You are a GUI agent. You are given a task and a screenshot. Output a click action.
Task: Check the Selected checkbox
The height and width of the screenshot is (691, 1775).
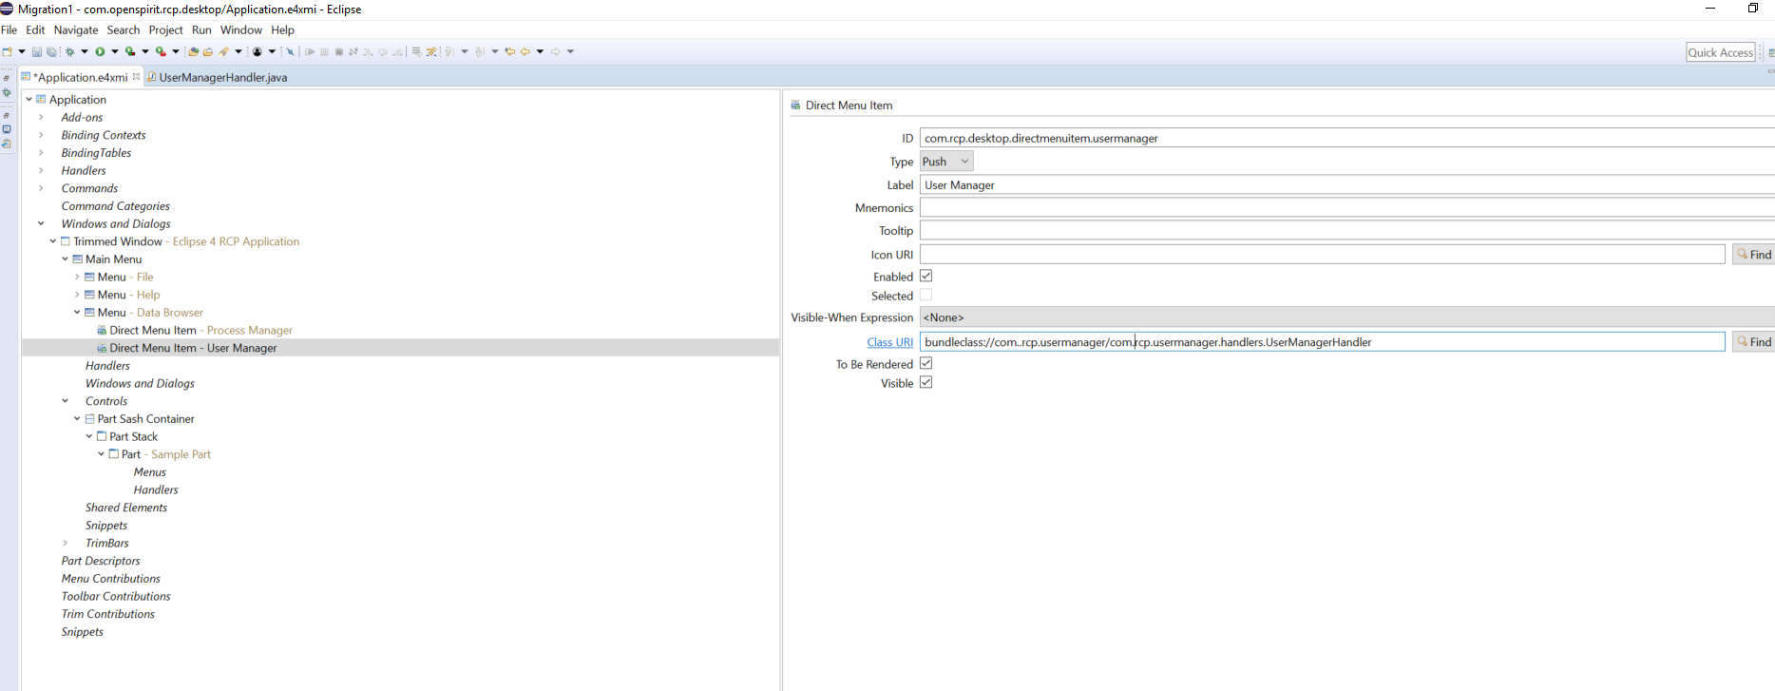[x=926, y=296]
